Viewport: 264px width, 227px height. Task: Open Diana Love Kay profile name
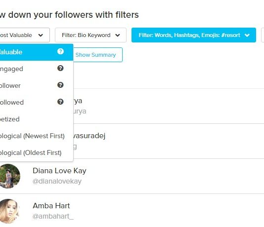[59, 171]
